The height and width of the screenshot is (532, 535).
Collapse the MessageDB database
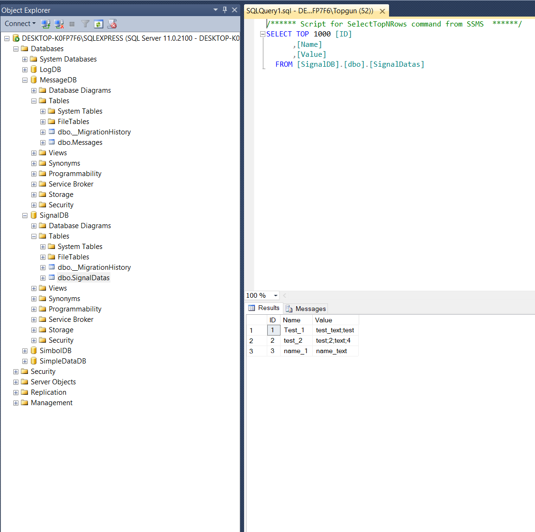pyautogui.click(x=25, y=80)
